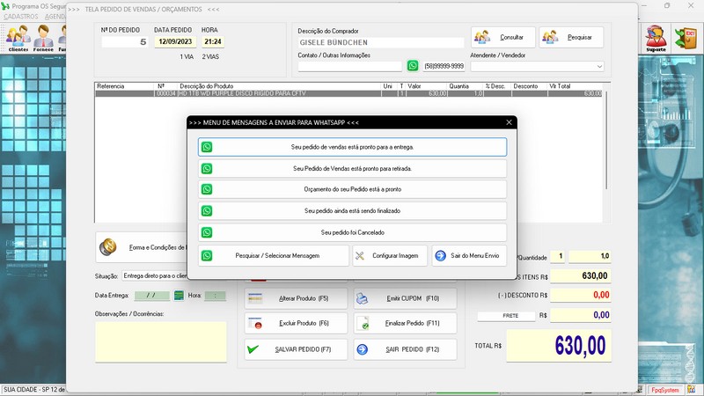Viewport: 704px width, 396px height.
Task: Open Configurar Imagem settings
Action: [390, 255]
